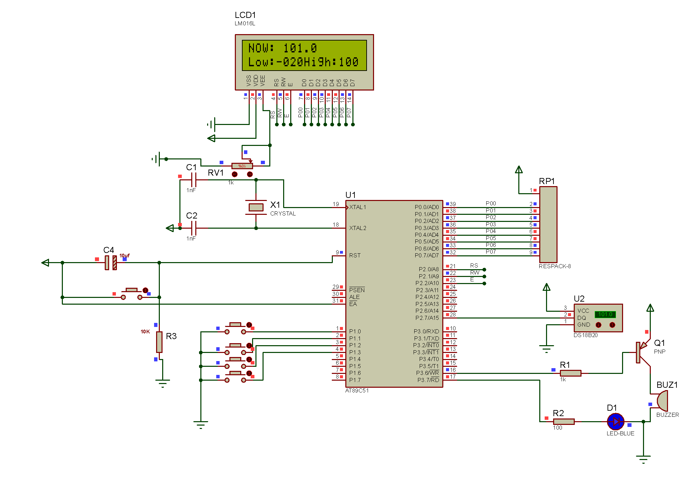
Task: Select the C1 1nF capacitor
Action: (194, 180)
